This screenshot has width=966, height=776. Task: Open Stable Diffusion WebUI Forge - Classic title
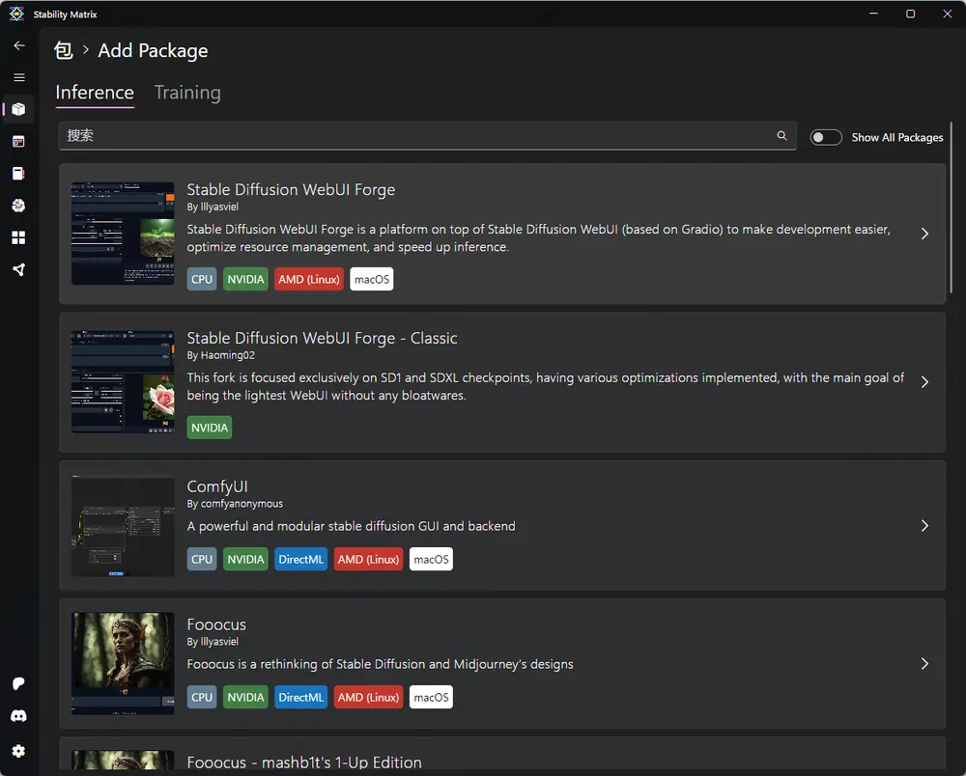322,338
